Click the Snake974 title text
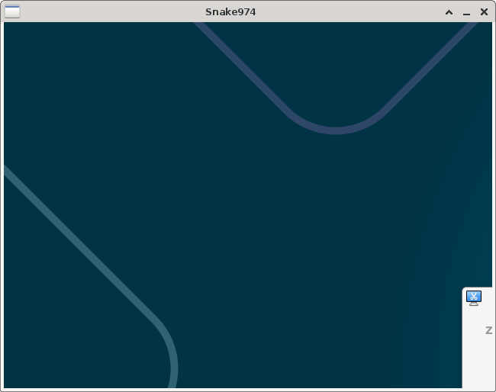Viewport: 496px width, 392px height. point(230,11)
